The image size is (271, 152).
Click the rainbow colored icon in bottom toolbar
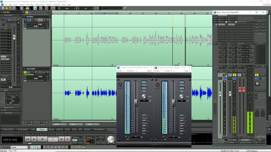[83, 147]
